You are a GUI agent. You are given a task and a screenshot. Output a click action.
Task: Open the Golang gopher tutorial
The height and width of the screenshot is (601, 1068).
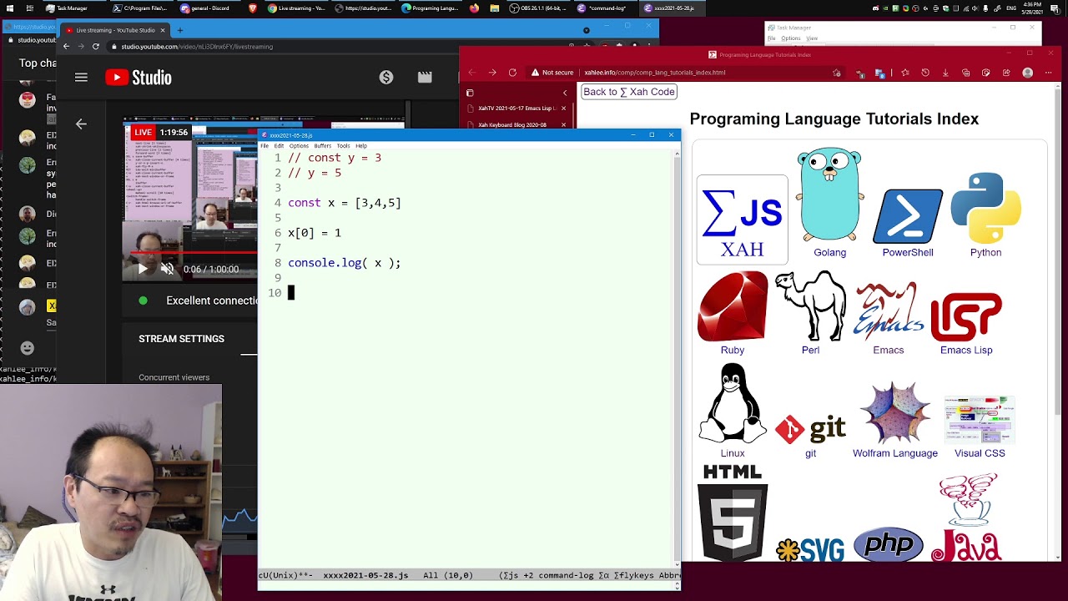click(x=829, y=196)
